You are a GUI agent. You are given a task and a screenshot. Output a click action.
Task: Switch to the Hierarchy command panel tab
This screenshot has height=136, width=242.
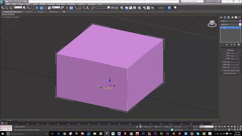(228, 17)
